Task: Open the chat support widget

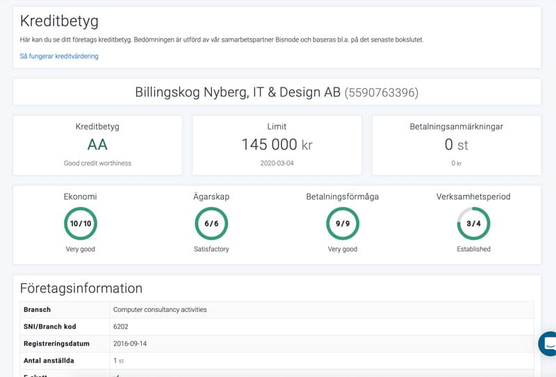Action: point(548,343)
